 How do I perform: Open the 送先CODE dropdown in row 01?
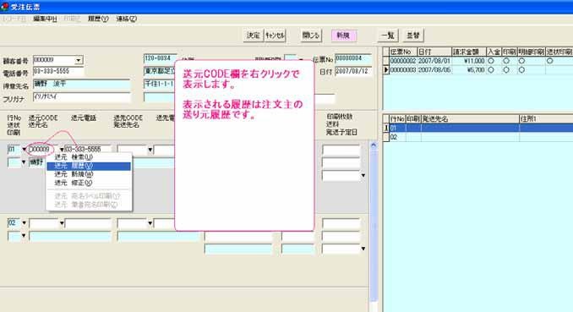150,150
